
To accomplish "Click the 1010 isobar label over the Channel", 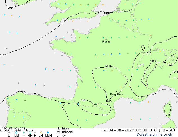I will click(107, 13).
